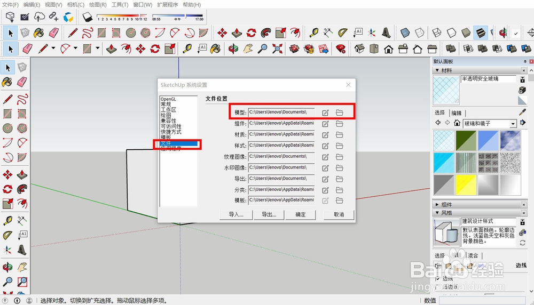The height and width of the screenshot is (305, 534).
Task: Switch to material 编辑 tab
Action: tap(457, 113)
